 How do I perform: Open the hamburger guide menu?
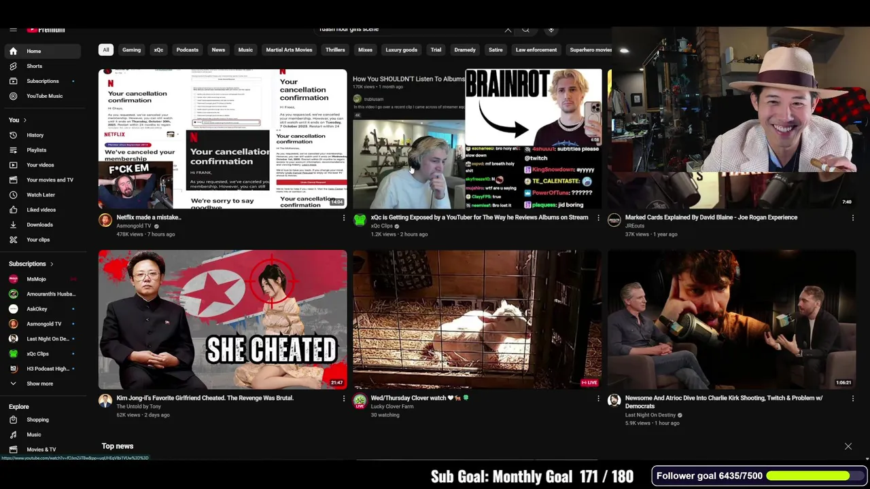(13, 30)
